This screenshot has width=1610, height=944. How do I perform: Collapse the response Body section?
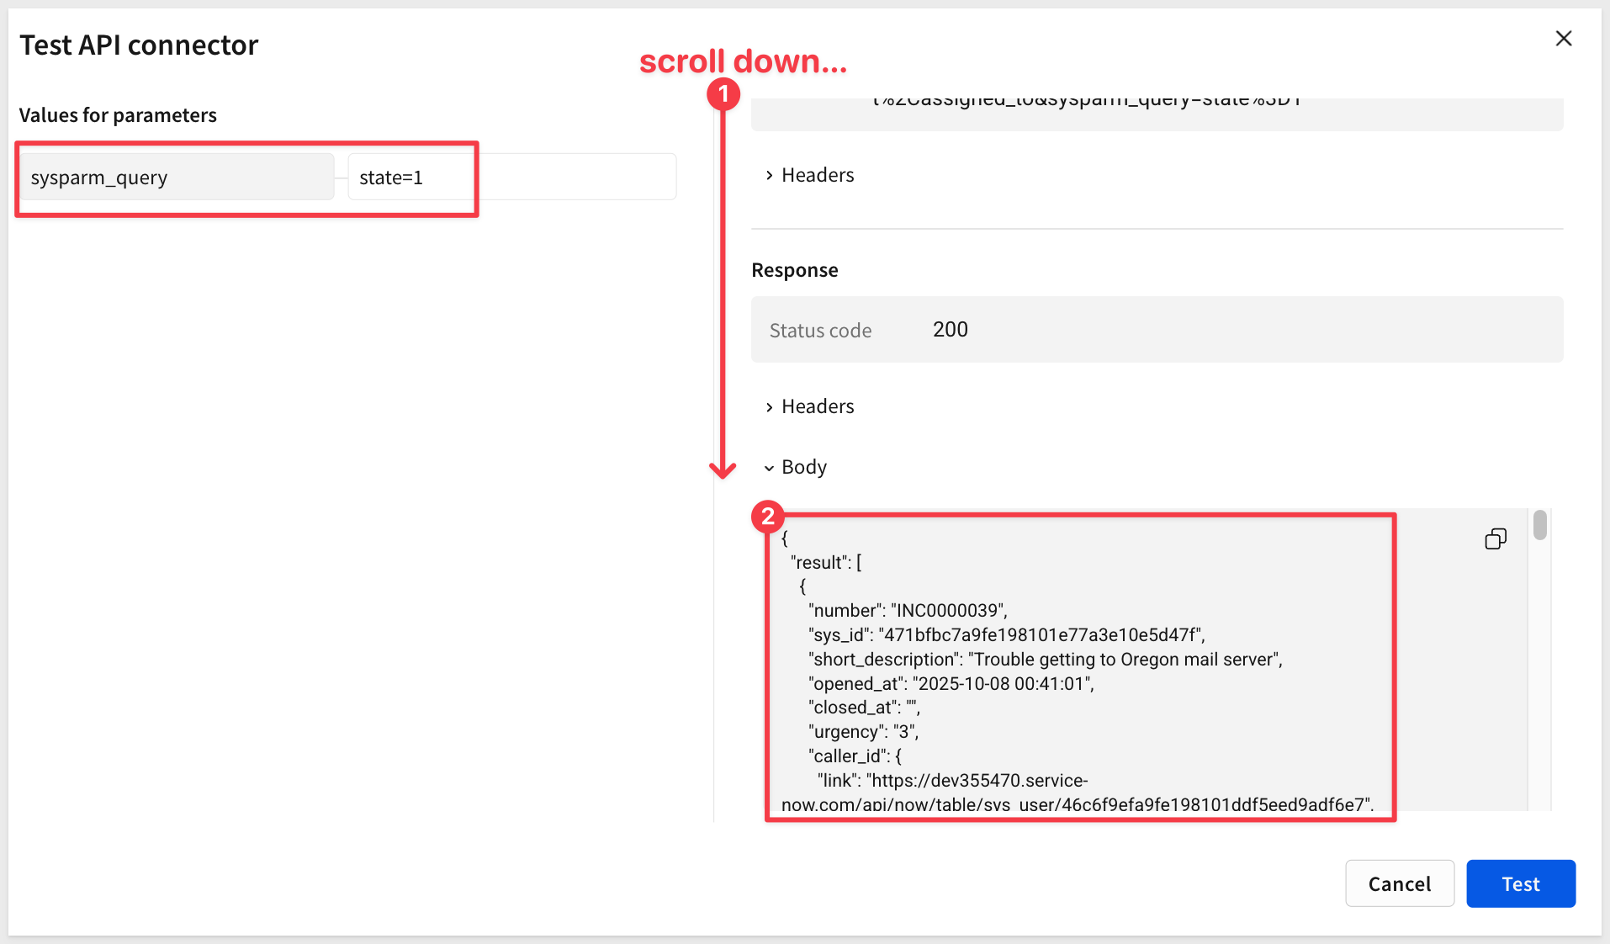click(796, 467)
